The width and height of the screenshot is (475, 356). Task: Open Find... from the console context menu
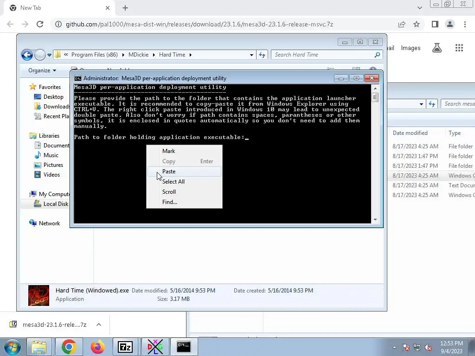click(x=184, y=202)
